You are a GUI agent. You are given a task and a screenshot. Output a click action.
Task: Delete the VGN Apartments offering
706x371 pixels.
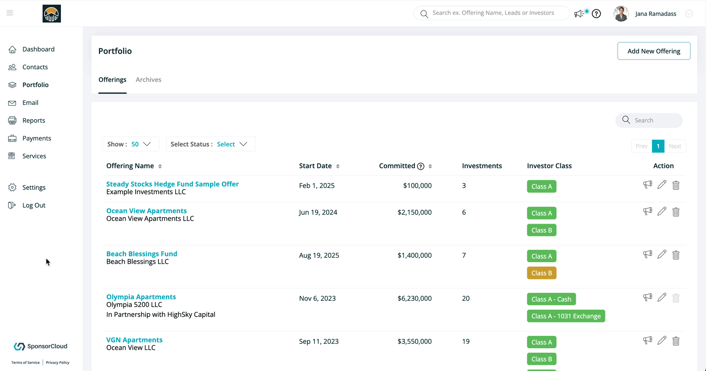[x=676, y=341]
